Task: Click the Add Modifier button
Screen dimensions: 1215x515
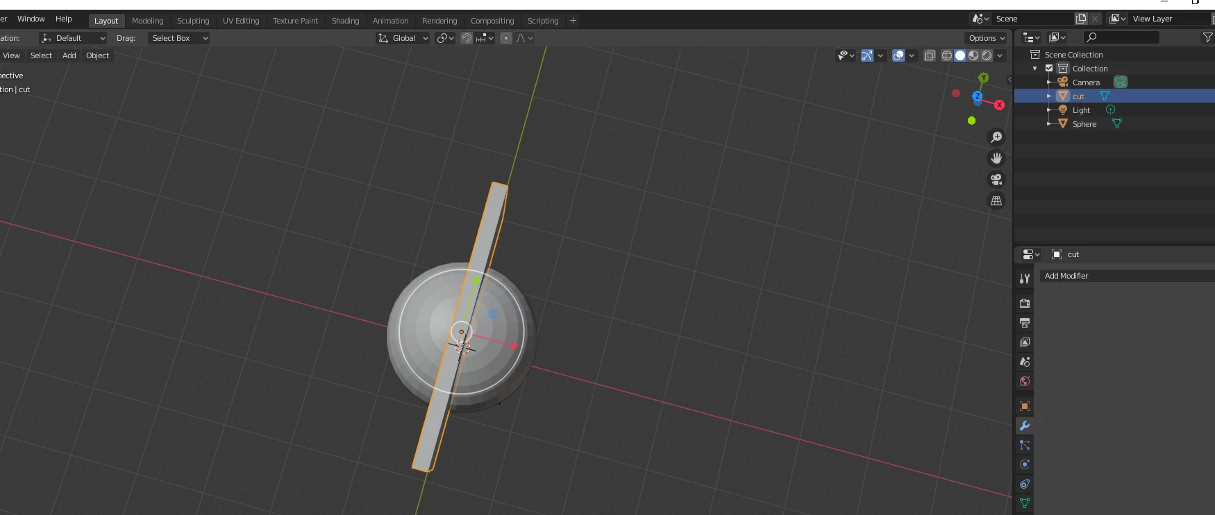Action: click(x=1127, y=276)
